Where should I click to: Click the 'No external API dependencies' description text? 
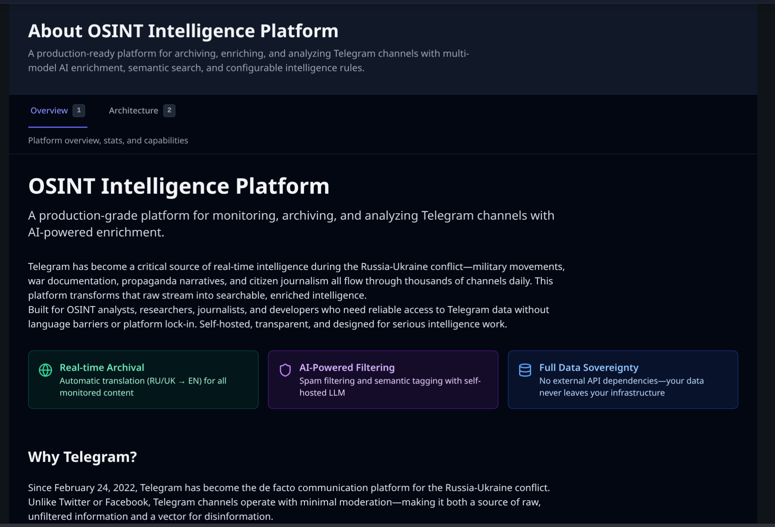(x=621, y=387)
